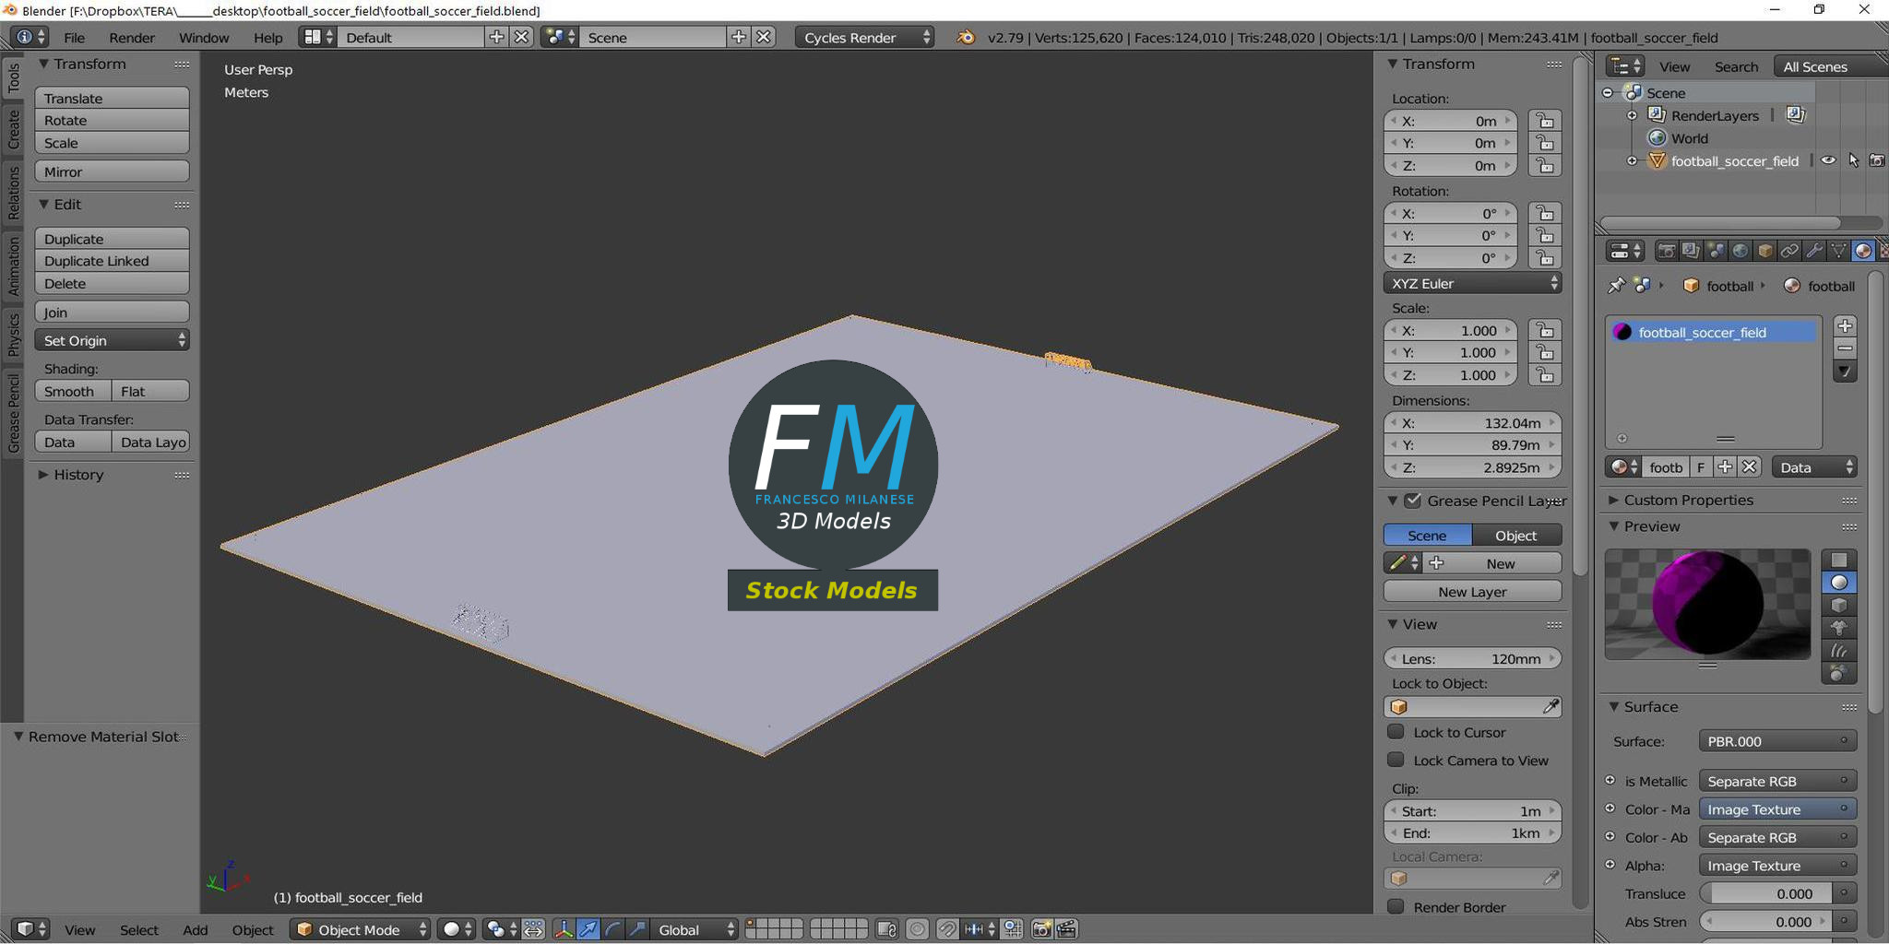
Task: Open the info editor type icon
Action: (30, 37)
